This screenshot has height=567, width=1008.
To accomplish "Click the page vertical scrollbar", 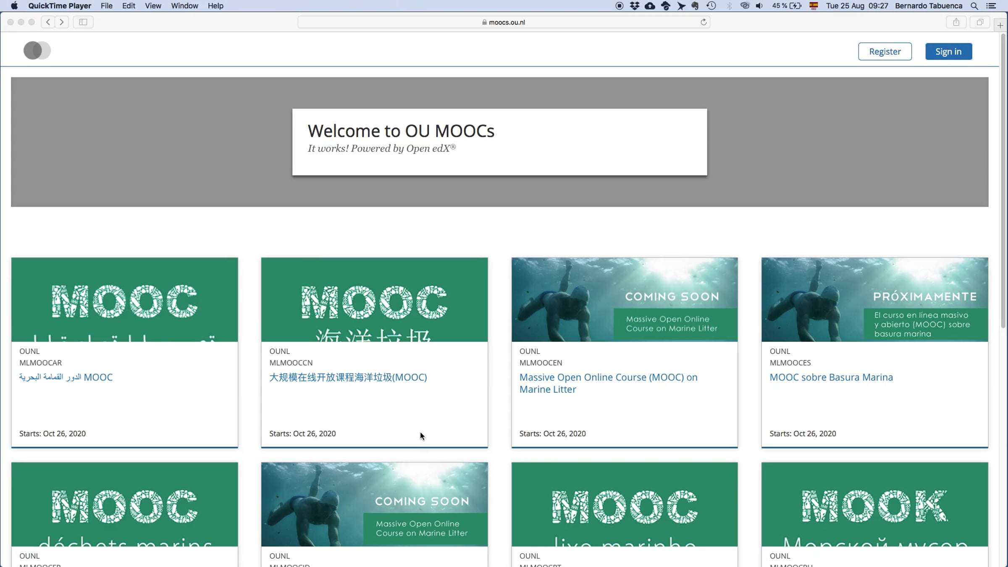I will coord(1003,181).
